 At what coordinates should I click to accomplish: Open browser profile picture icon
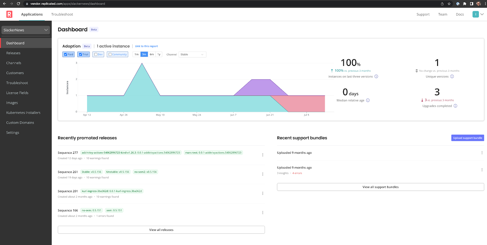pos(478,4)
